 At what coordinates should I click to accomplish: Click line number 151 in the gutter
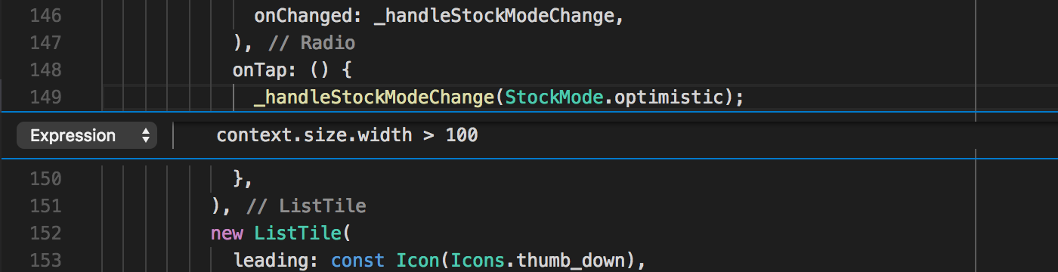click(x=46, y=206)
